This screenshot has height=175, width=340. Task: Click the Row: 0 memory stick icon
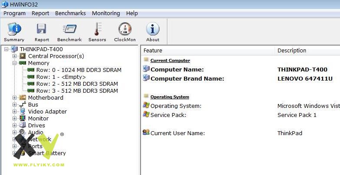pyautogui.click(x=31, y=70)
